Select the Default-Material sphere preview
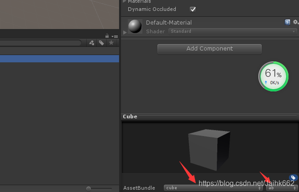Screen dimensions: 299x192 (135, 26)
